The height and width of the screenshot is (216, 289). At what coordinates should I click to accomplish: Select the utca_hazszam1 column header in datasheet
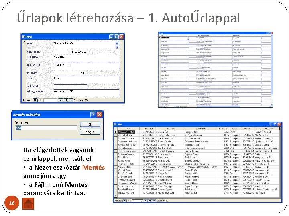(267, 128)
